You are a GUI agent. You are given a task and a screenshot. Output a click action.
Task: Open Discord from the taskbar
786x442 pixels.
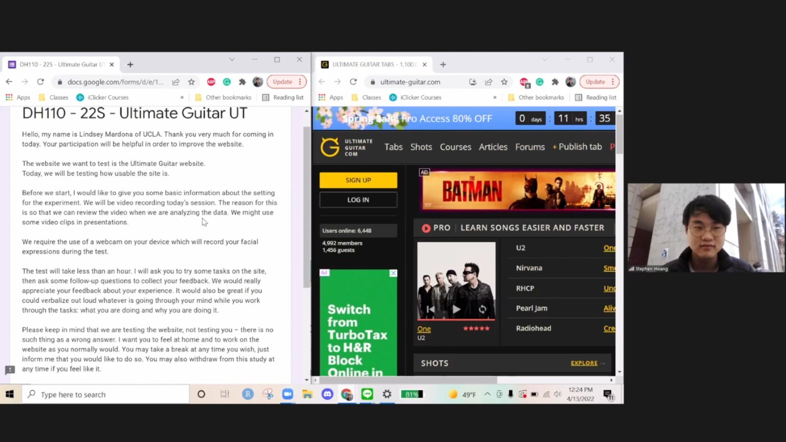coord(327,394)
